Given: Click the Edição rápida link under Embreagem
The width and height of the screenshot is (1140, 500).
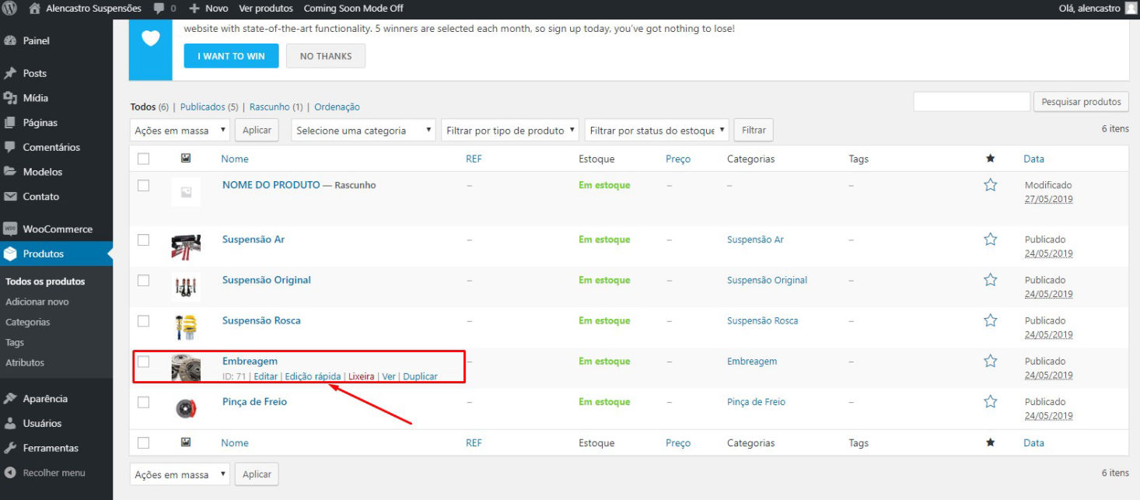Looking at the screenshot, I should click(313, 376).
